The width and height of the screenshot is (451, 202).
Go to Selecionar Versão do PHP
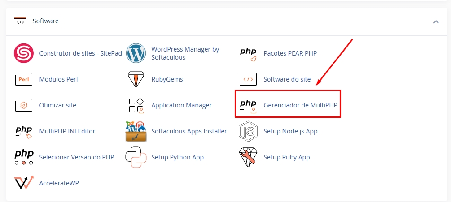coord(77,157)
